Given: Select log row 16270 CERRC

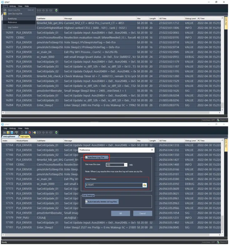Looking at the screenshot, I should (x=112, y=37).
